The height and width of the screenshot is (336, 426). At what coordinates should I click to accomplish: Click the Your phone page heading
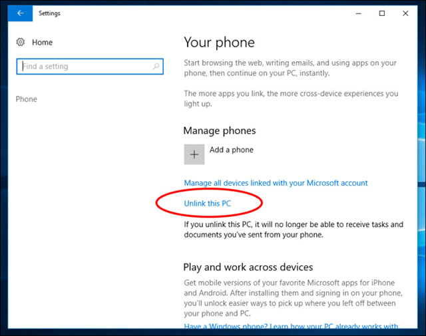pyautogui.click(x=219, y=43)
